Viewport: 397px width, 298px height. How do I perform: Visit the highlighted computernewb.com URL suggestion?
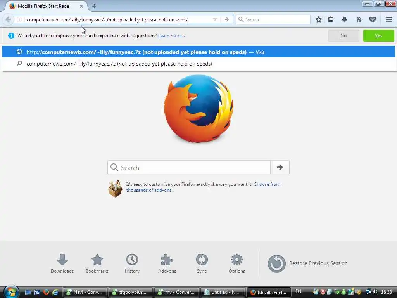pos(198,52)
